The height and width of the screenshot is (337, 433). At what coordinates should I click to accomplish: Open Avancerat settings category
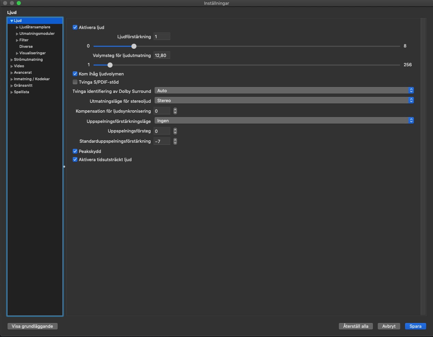tap(23, 72)
